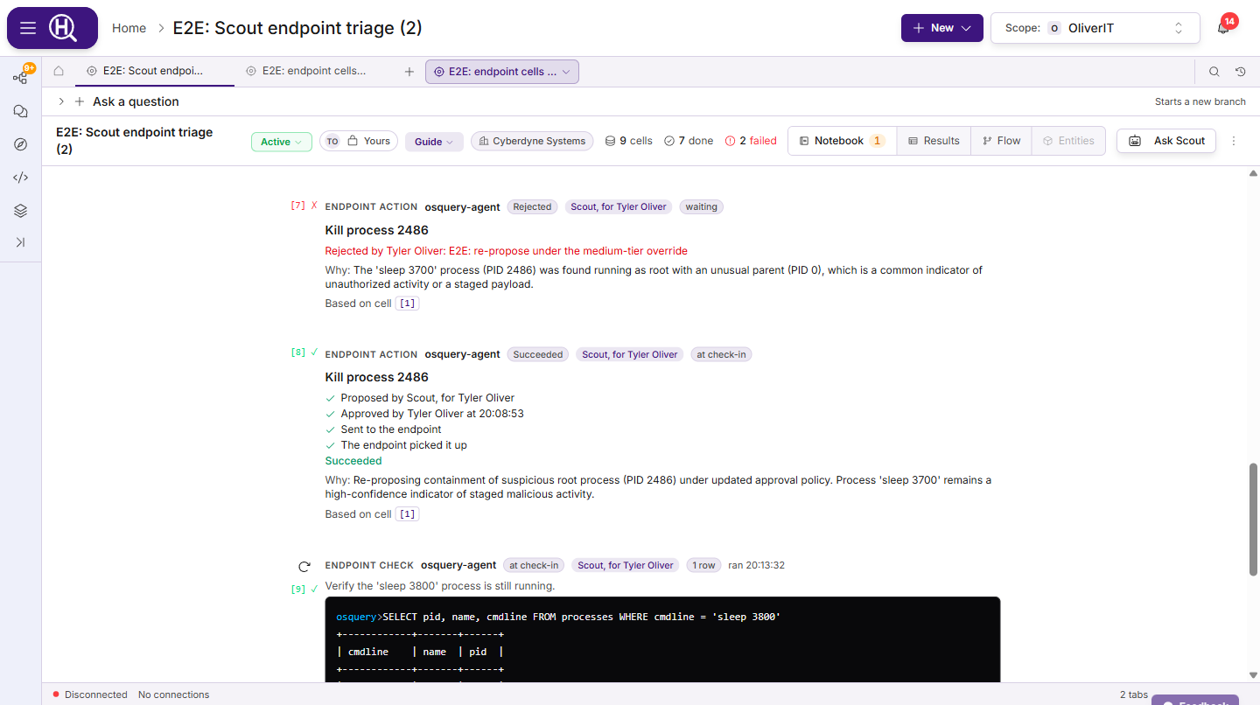Select the Entities view tab
The image size is (1260, 705).
point(1068,141)
